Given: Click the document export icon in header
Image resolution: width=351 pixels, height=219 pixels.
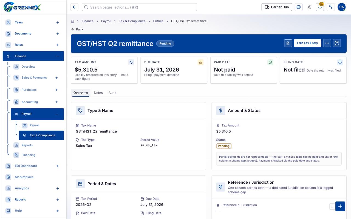Looking at the screenshot, I should coord(288,43).
